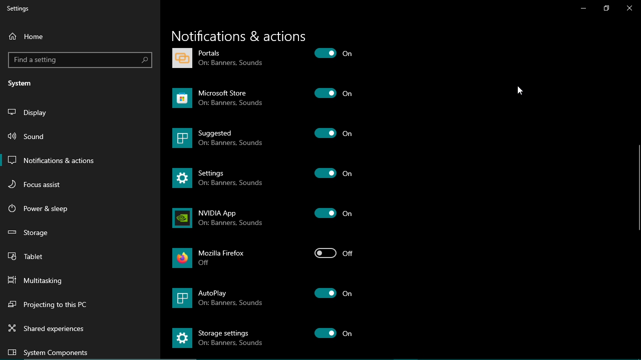Viewport: 641px width, 360px height.
Task: Disable NVIDIA App notifications toggle
Action: click(x=326, y=213)
